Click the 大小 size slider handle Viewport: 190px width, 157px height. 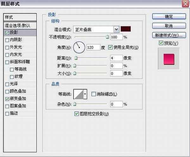coord(75,73)
